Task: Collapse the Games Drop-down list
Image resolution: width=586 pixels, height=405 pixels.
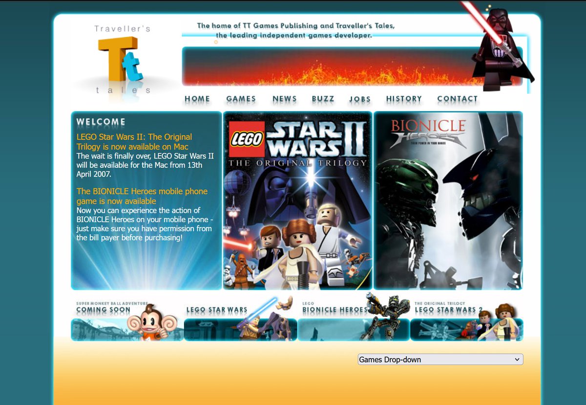Action: 517,359
